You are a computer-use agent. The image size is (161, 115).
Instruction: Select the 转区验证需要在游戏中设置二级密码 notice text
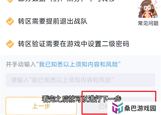[x=74, y=44]
